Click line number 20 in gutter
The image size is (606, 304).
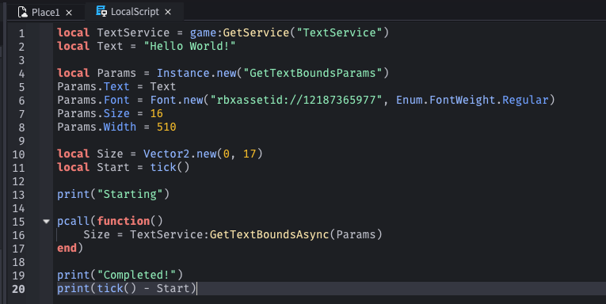(x=18, y=288)
